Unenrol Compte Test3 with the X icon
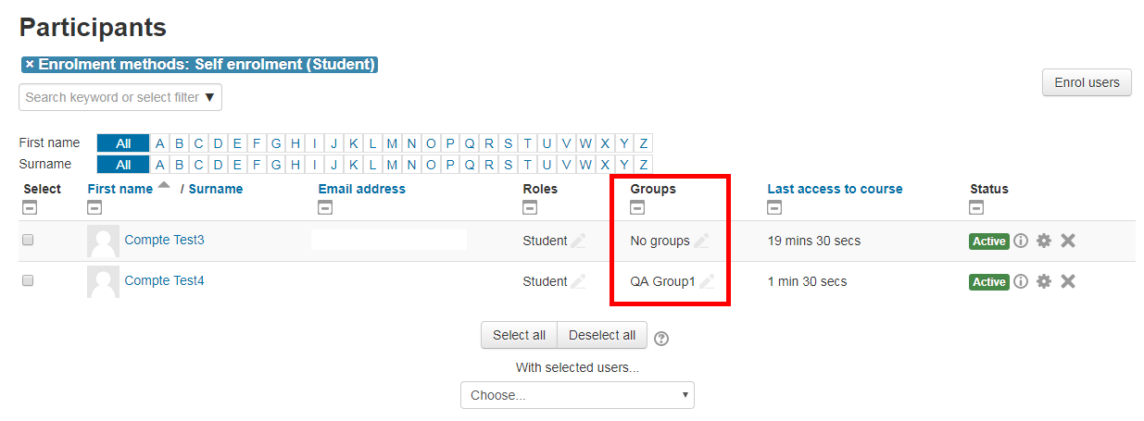Viewport: 1144px width, 421px height. [1068, 241]
